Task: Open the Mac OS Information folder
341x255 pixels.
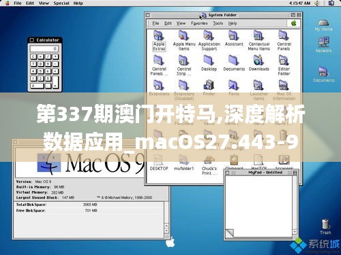Action: coord(284,86)
